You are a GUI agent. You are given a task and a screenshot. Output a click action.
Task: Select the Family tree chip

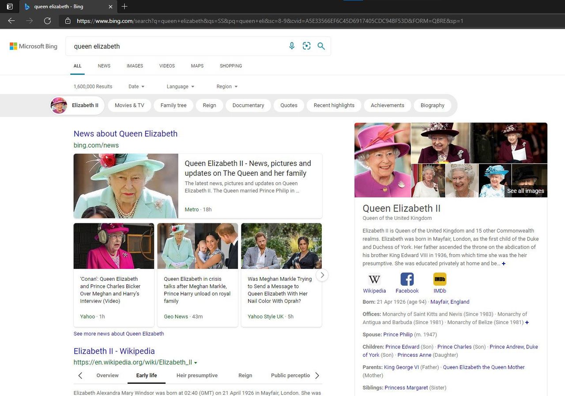(x=173, y=105)
